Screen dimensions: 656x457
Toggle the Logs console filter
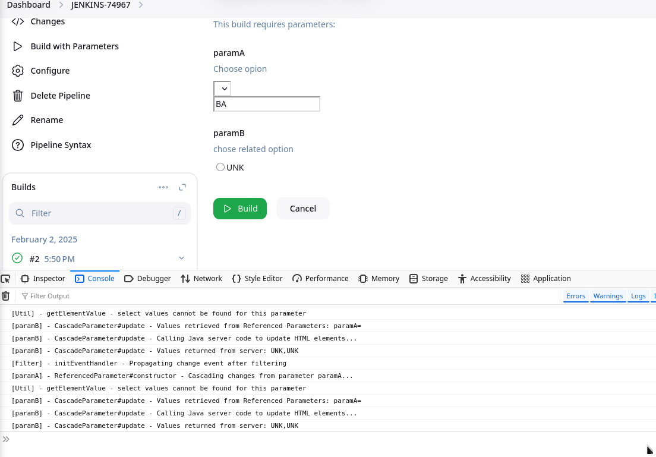click(638, 296)
